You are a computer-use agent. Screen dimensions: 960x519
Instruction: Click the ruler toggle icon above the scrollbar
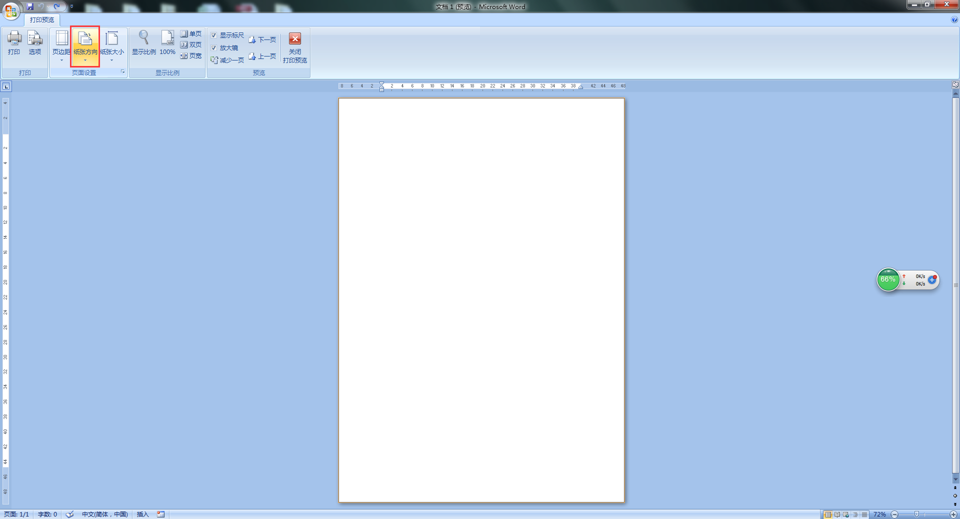click(955, 84)
